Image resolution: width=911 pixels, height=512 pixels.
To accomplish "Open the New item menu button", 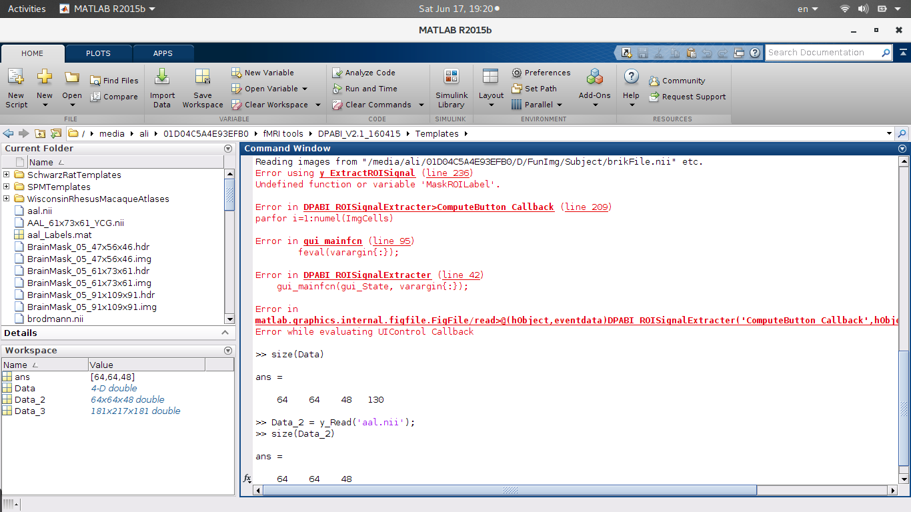I will point(44,88).
